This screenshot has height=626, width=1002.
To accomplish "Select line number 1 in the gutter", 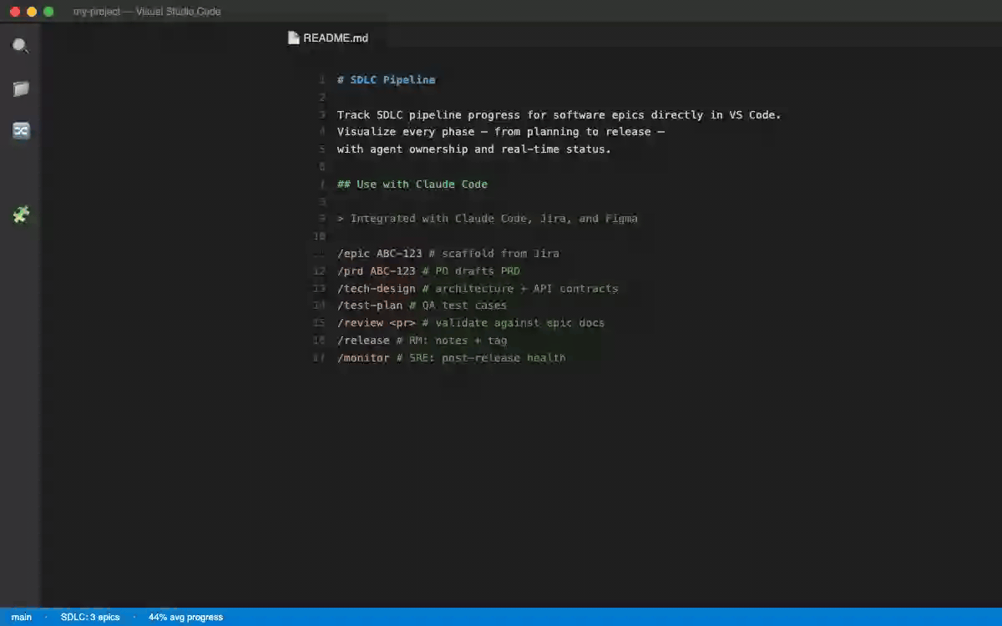I will coord(321,79).
